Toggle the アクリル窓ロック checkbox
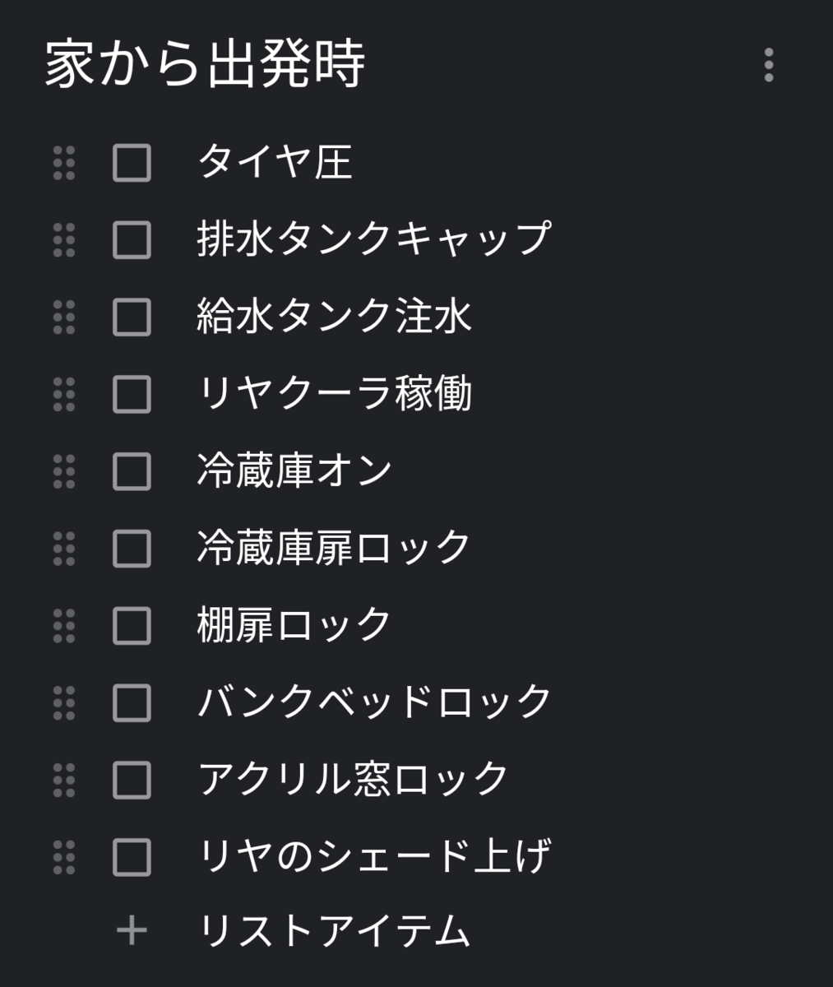The height and width of the screenshot is (987, 833). click(x=132, y=781)
